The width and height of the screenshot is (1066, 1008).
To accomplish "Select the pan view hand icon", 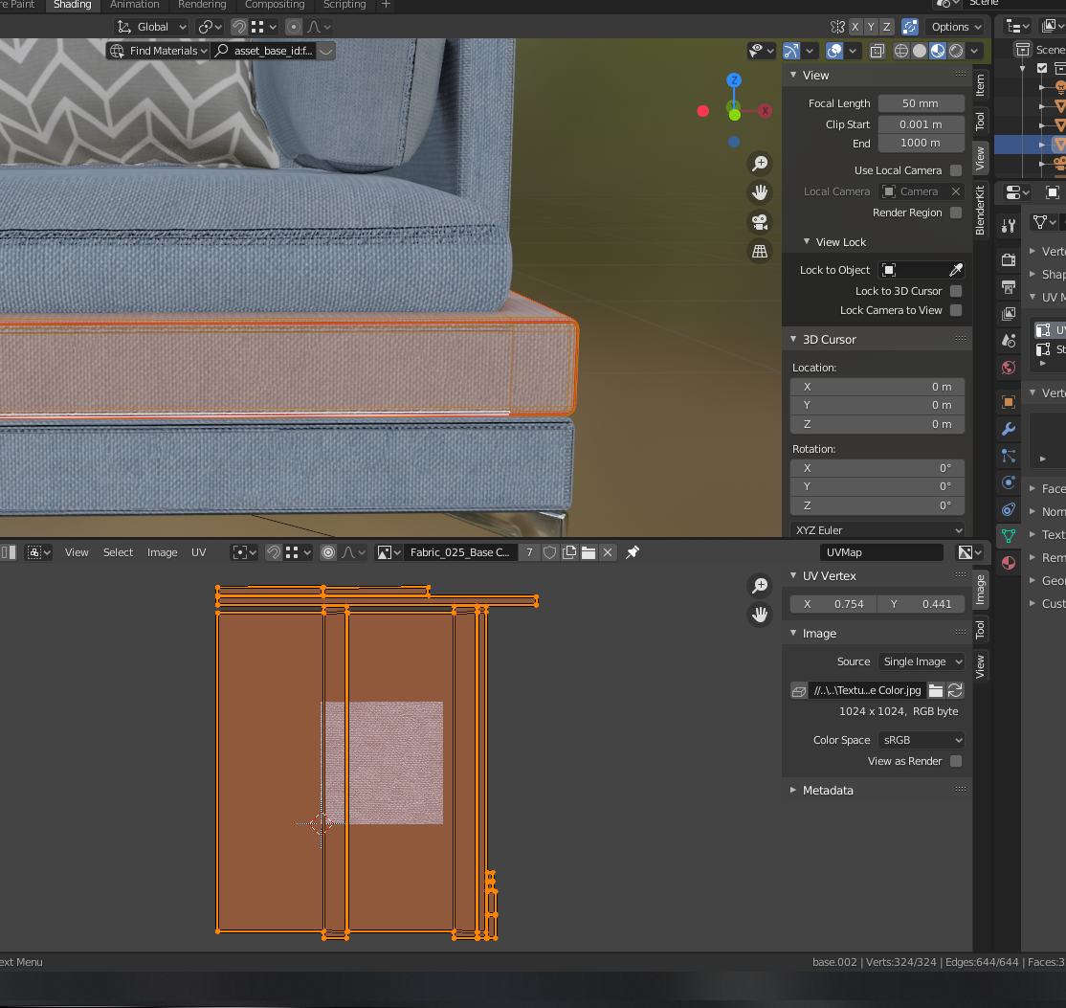I will coord(760,192).
